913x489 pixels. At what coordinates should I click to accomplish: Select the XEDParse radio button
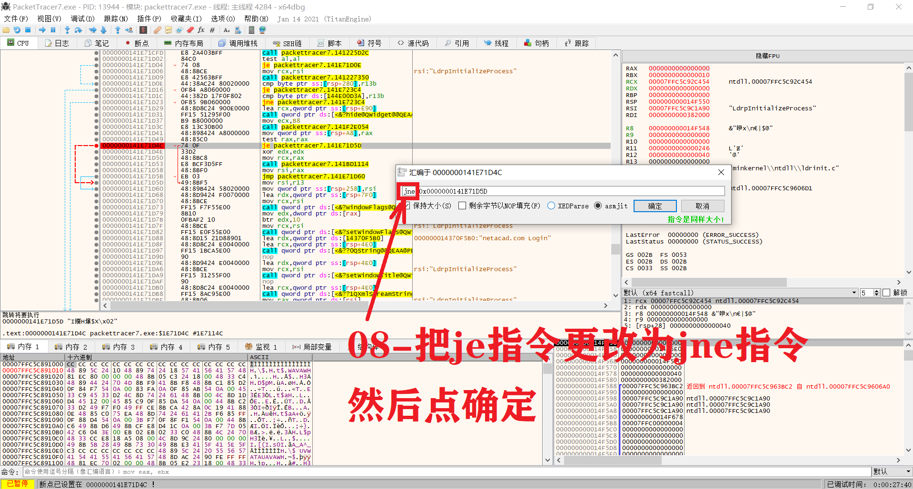[x=551, y=205]
